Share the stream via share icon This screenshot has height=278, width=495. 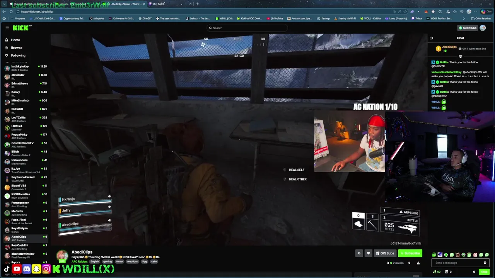(x=409, y=263)
